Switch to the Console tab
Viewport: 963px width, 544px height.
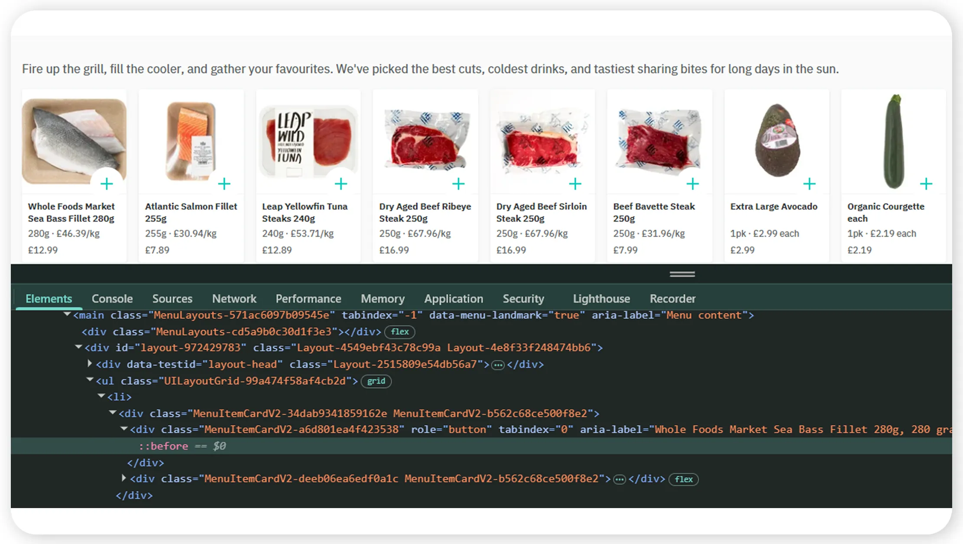[x=112, y=299]
